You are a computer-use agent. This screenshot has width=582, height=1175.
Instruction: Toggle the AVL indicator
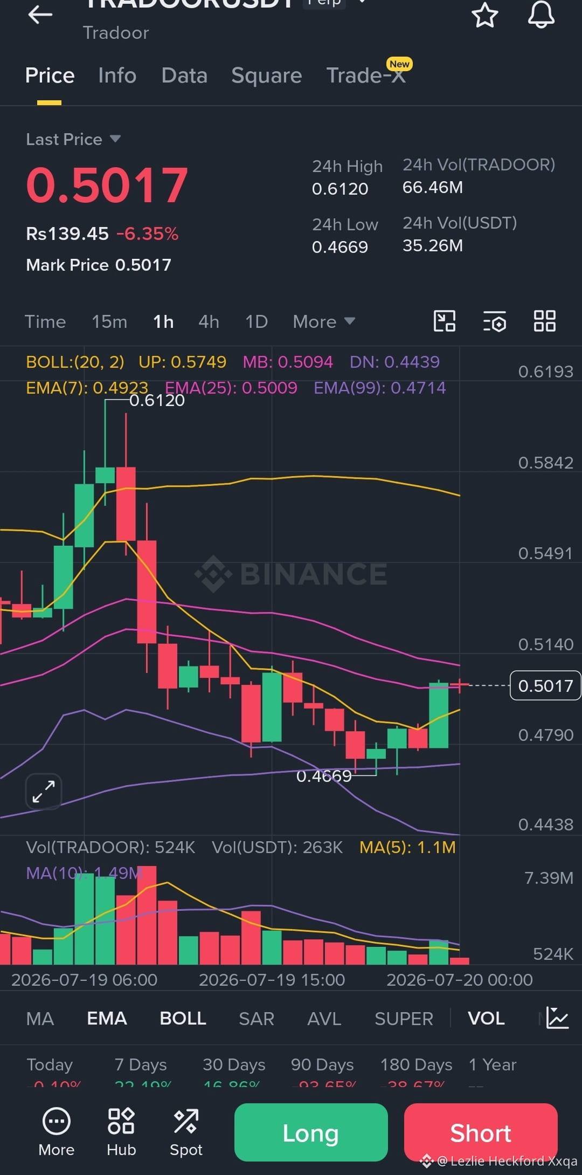coord(324,1019)
